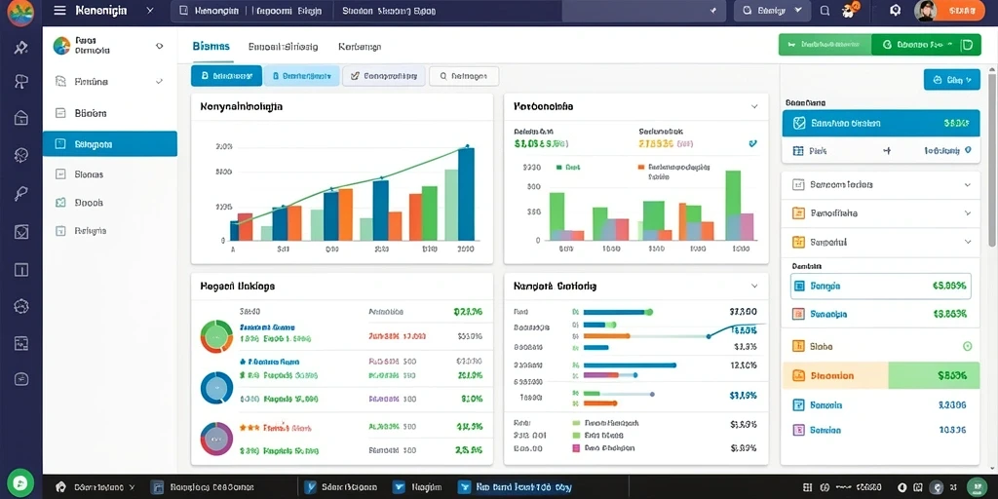Image resolution: width=998 pixels, height=499 pixels.
Task: Click the orange button at top-right corner
Action: click(961, 11)
